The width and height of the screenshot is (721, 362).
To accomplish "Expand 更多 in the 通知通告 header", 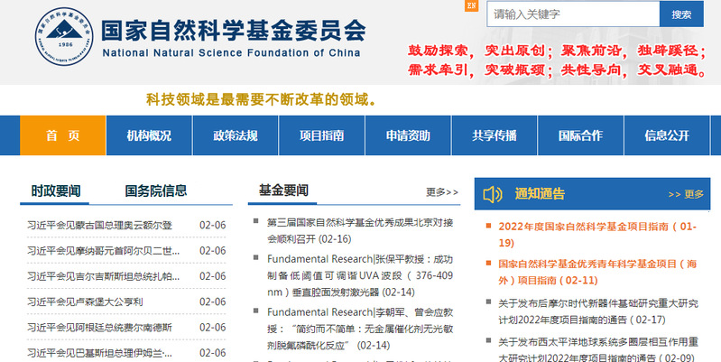I will (686, 194).
